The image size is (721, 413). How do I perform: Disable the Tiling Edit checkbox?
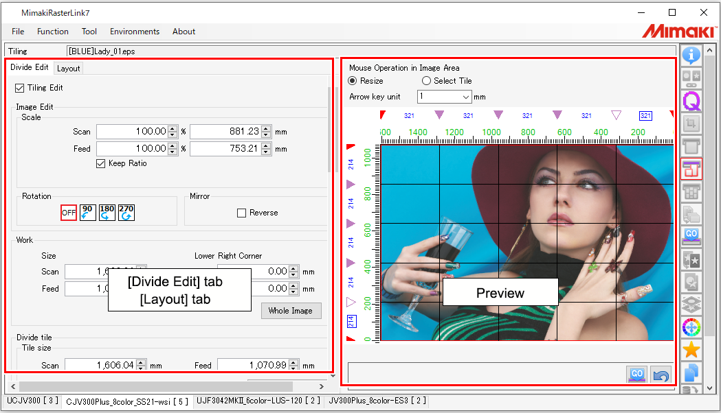19,88
